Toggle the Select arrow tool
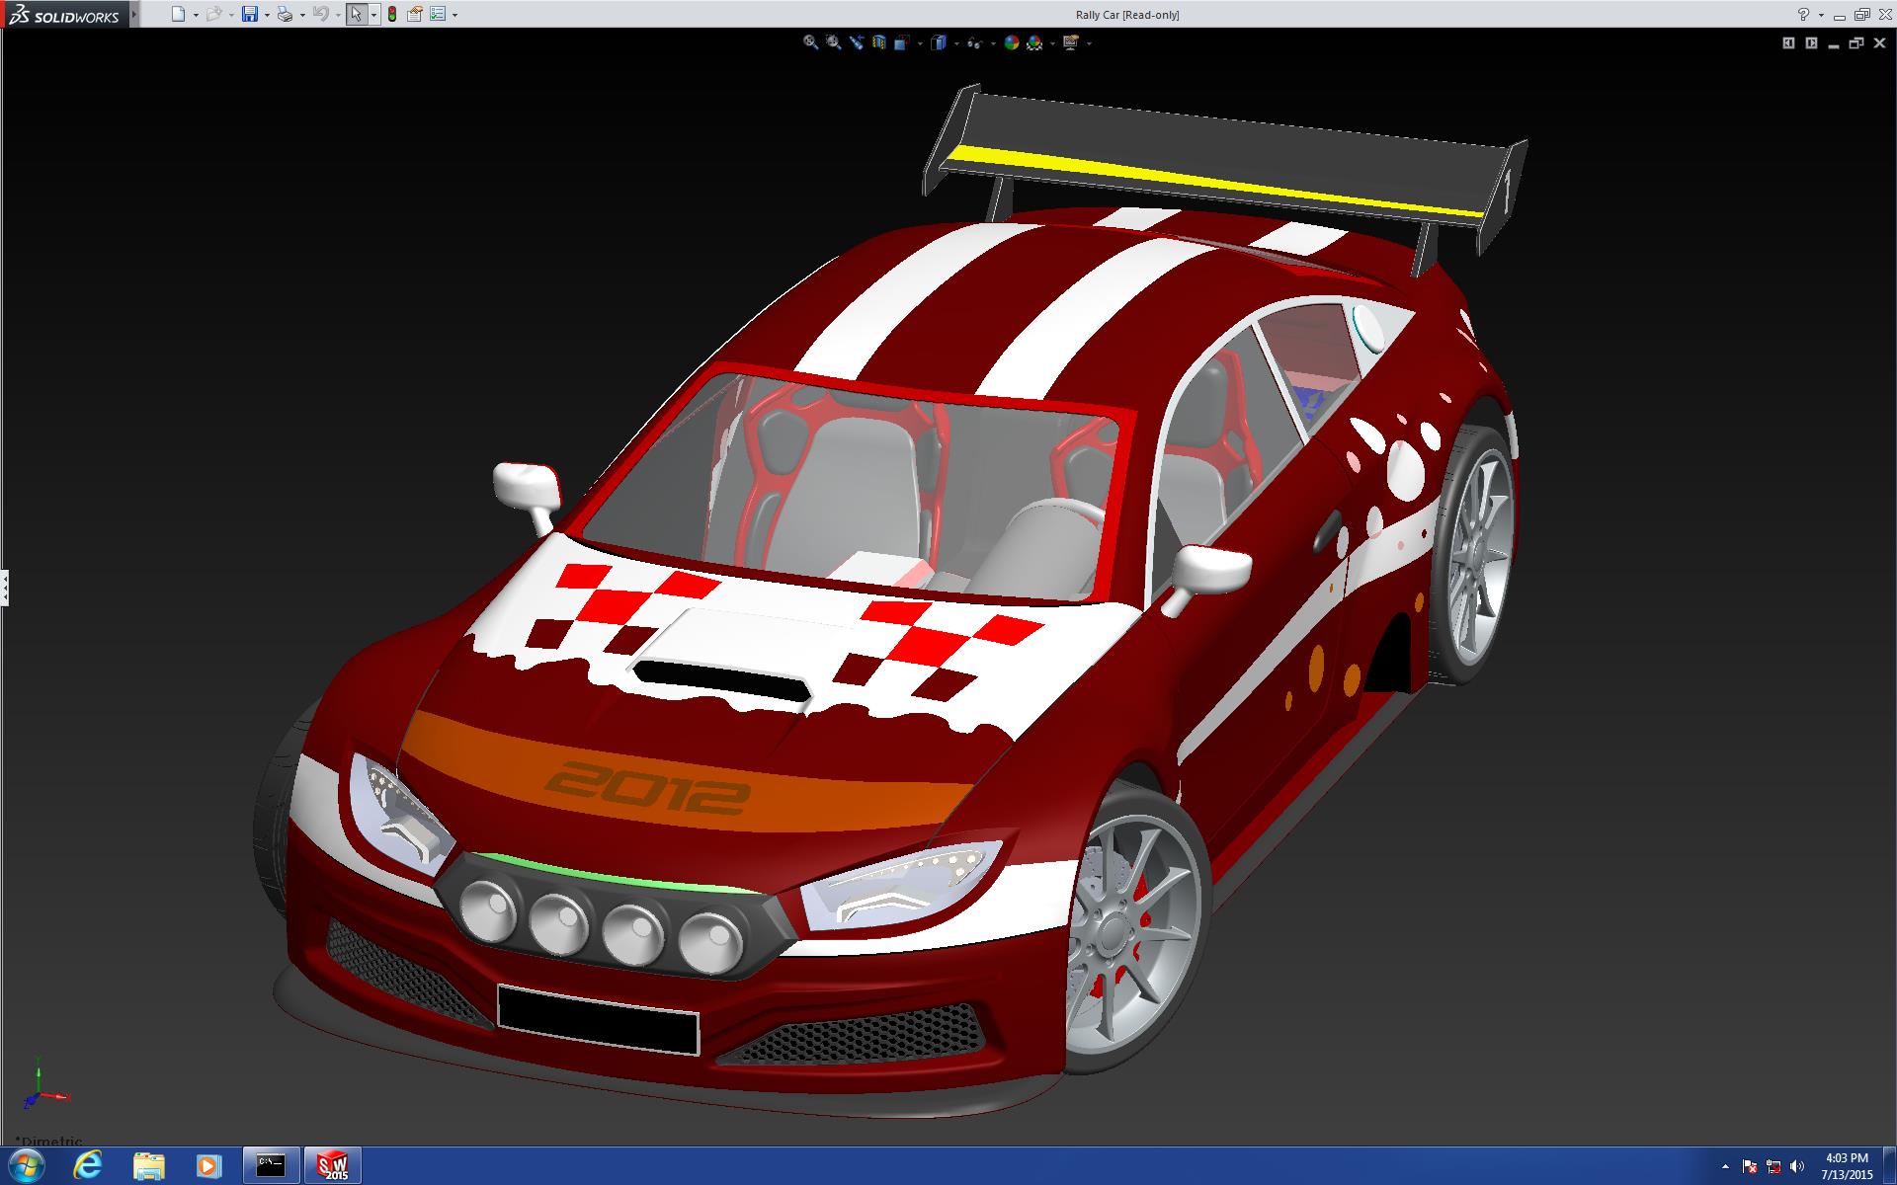Image resolution: width=1897 pixels, height=1185 pixels. click(x=356, y=14)
